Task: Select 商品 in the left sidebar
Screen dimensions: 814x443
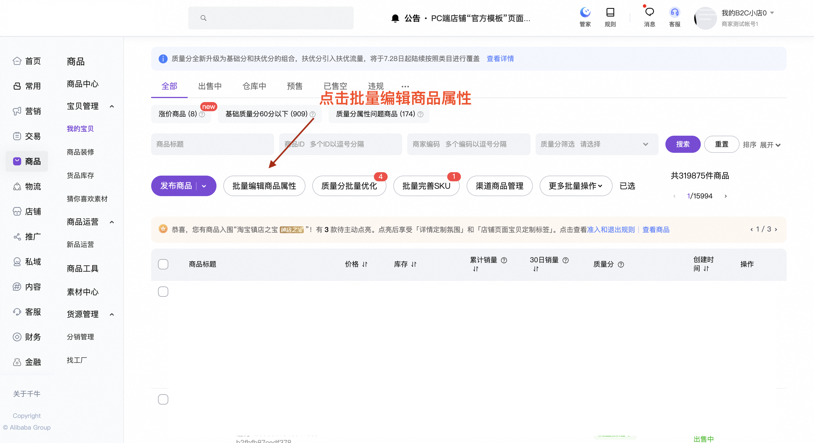Action: pos(27,161)
